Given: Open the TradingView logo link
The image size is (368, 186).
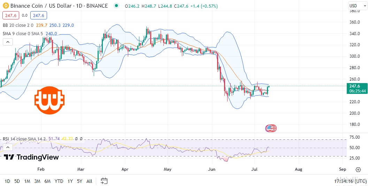Looking at the screenshot, I should click(31, 157).
